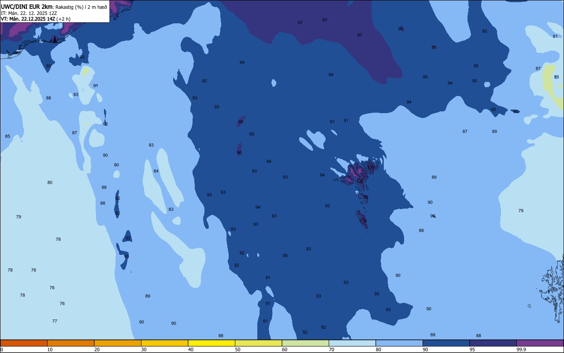The width and height of the screenshot is (564, 353).
Task: Select the 70–80 lightest blue legend swatch
Action: click(352, 343)
